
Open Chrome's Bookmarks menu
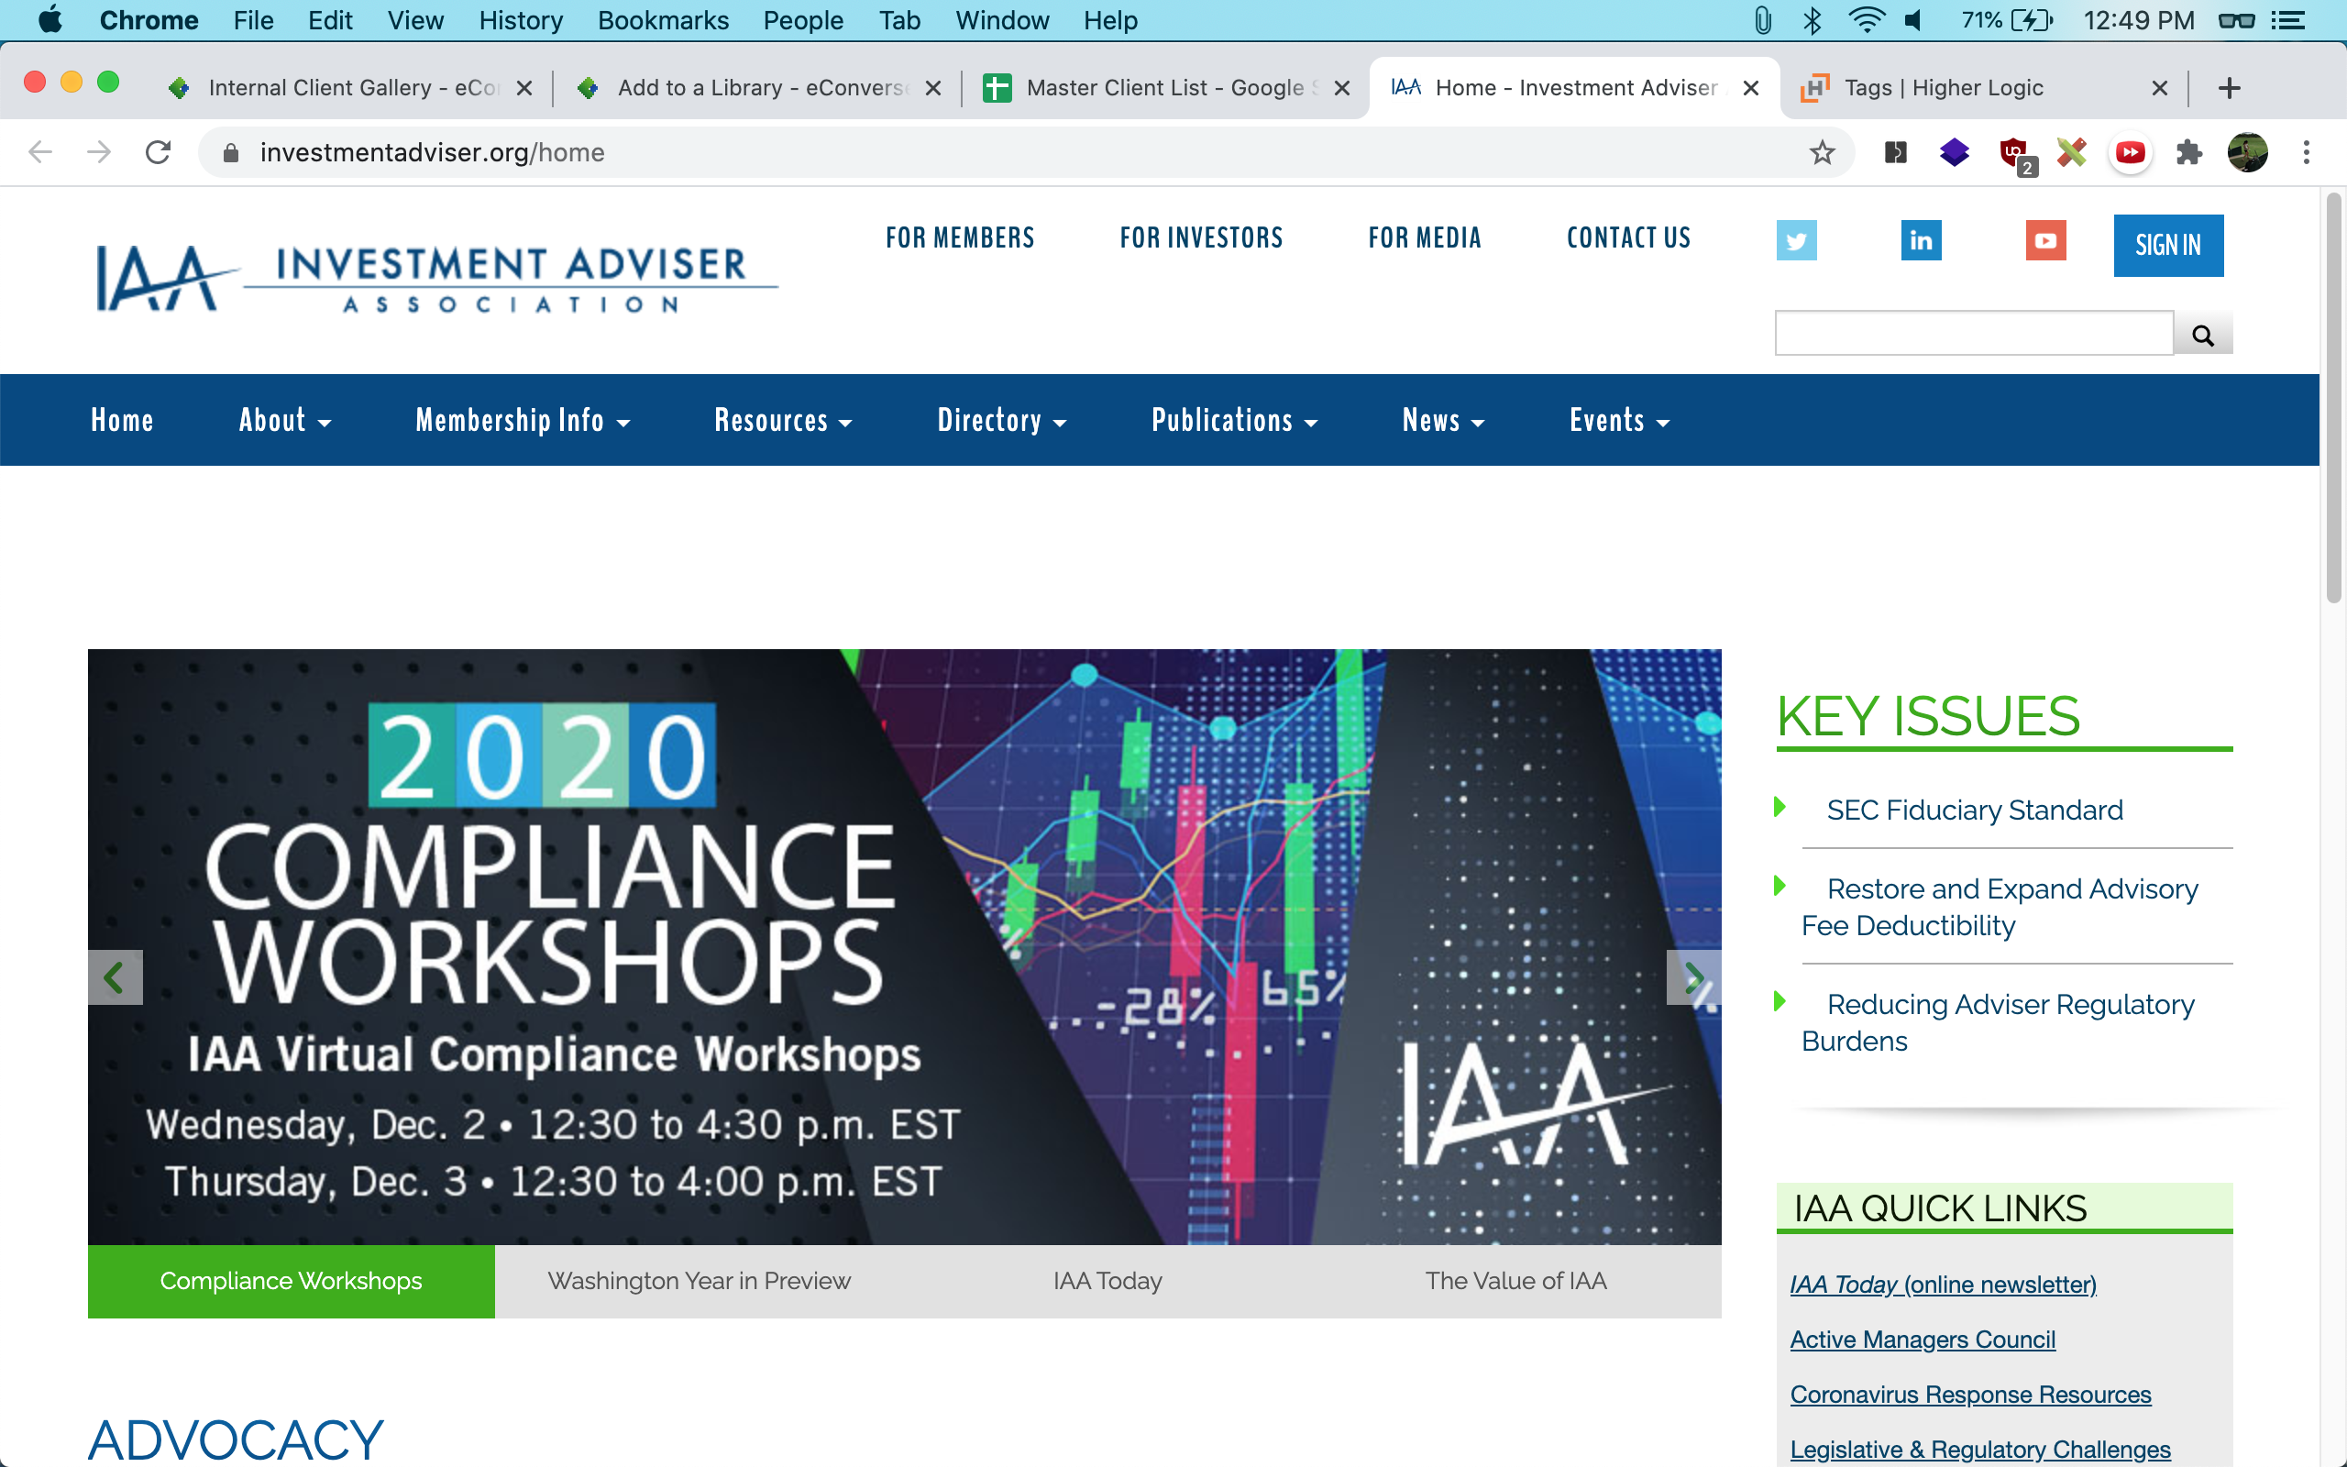(x=663, y=20)
